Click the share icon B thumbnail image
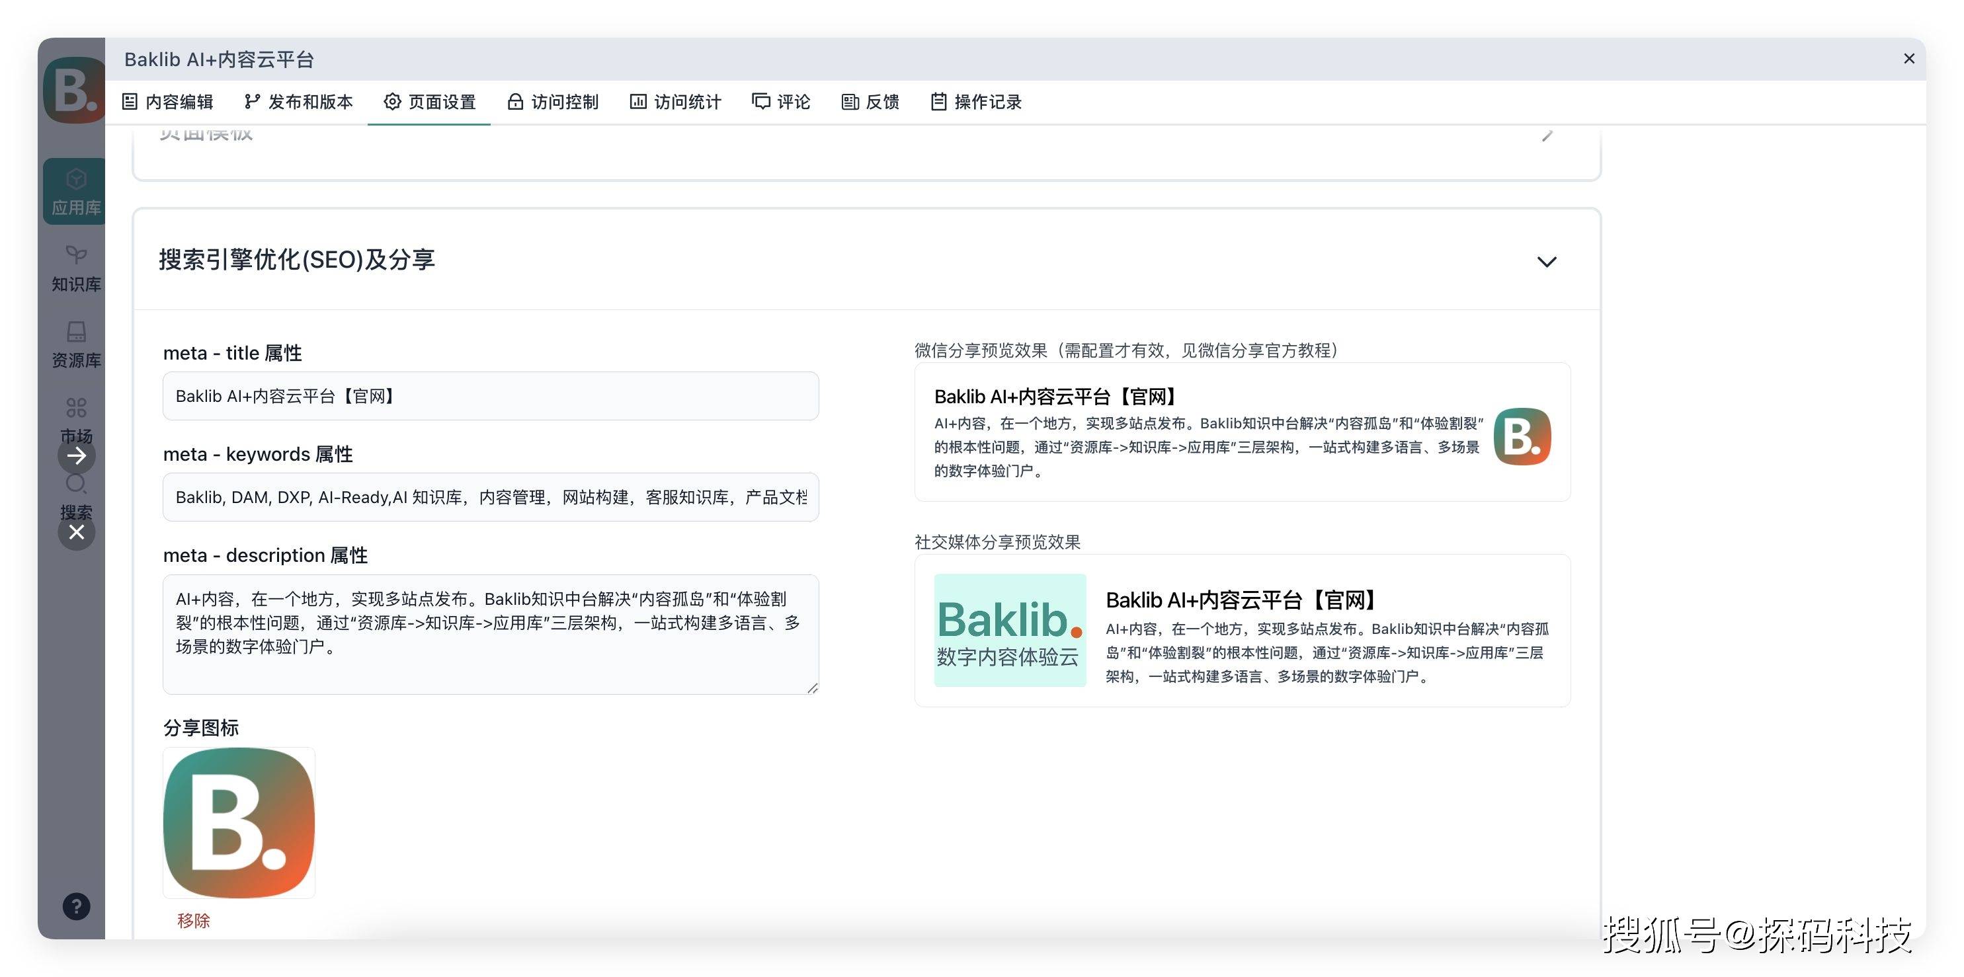 (x=239, y=822)
